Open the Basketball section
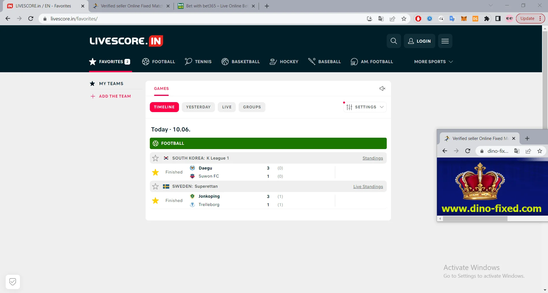The height and width of the screenshot is (293, 548). point(241,61)
